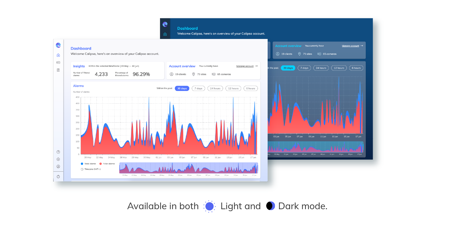Click the arrow after Manage account, dark window
This screenshot has height=232, width=465.
pos(362,46)
